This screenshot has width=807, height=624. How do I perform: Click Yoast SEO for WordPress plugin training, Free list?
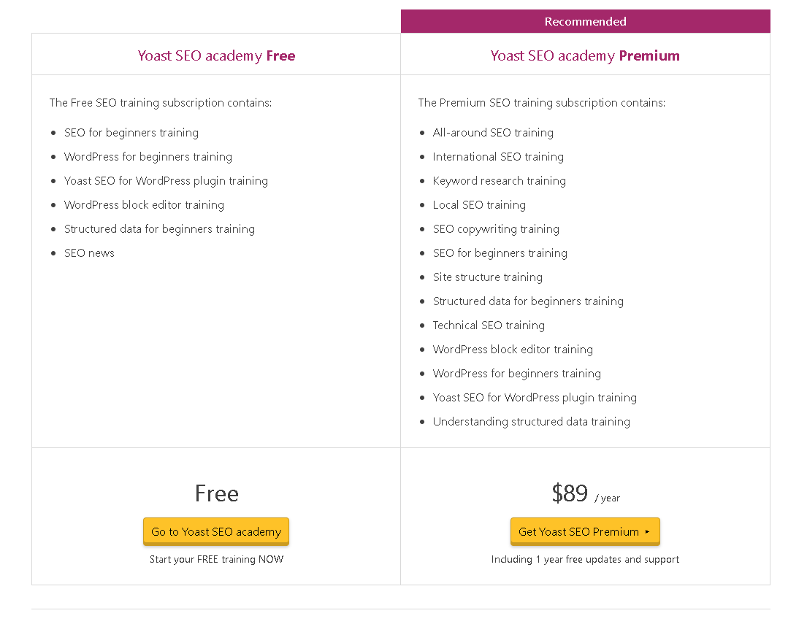tap(166, 181)
